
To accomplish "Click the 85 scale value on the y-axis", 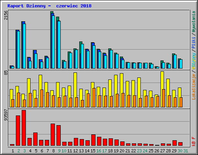I will click(6, 73).
